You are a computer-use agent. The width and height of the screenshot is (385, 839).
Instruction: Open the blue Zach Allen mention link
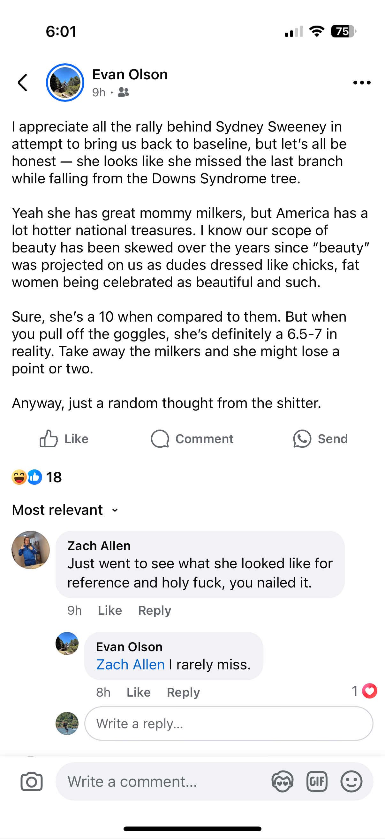(x=130, y=664)
